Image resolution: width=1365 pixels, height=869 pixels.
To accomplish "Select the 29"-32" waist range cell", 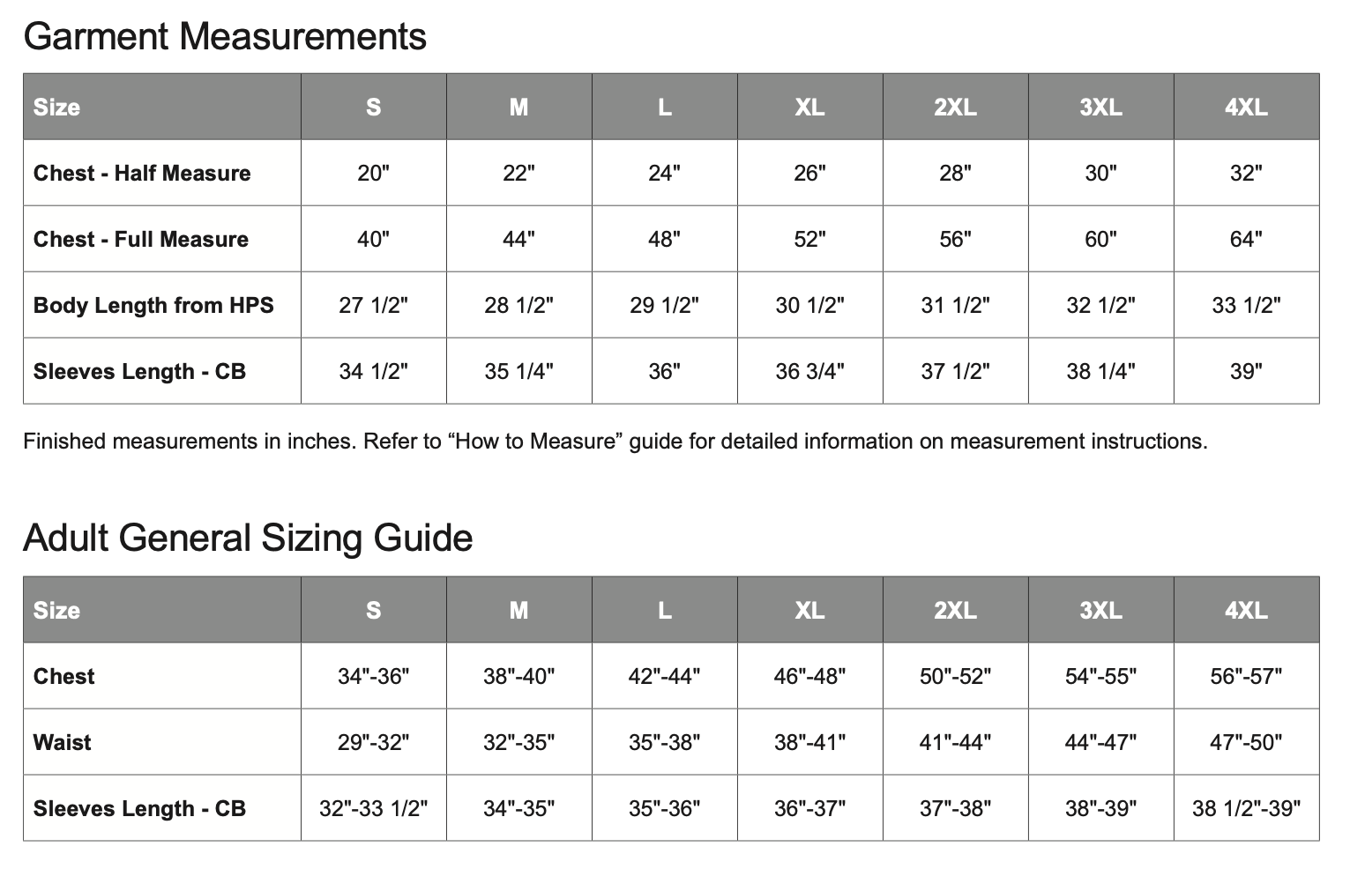I will (x=373, y=743).
